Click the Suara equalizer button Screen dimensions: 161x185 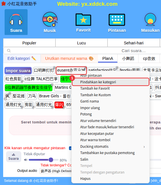pyautogui.click(x=14, y=157)
